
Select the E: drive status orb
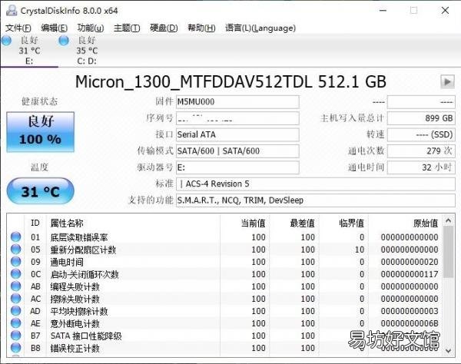point(7,40)
